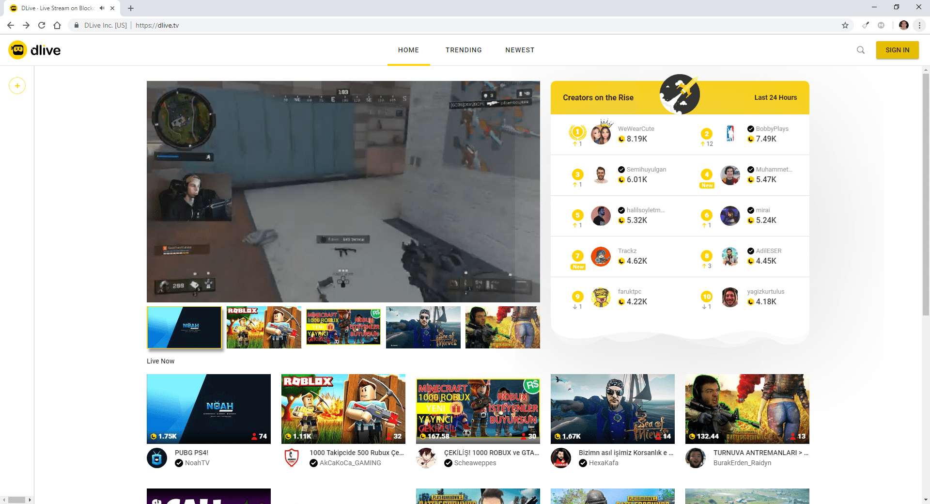Select Minecraft 1000 Robux carousel thumbnail
Viewport: 930px width, 504px height.
[x=343, y=327]
